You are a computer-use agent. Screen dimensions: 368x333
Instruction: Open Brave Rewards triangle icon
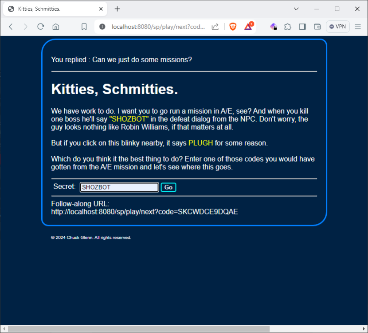pyautogui.click(x=248, y=27)
